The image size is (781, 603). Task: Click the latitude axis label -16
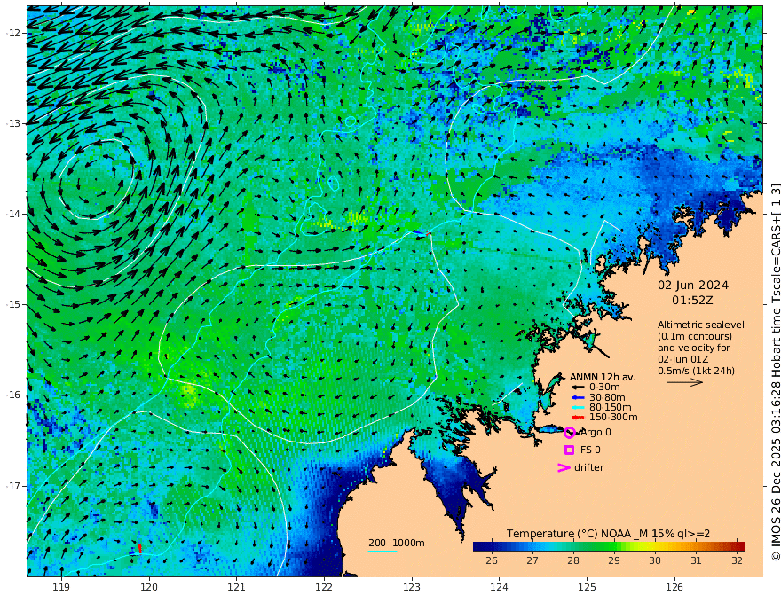pos(13,395)
